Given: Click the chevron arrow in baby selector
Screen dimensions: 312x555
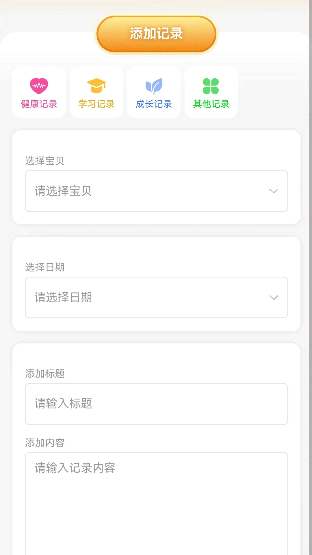Looking at the screenshot, I should tap(274, 191).
